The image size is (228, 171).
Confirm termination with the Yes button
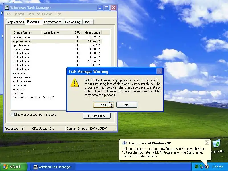pos(103,105)
